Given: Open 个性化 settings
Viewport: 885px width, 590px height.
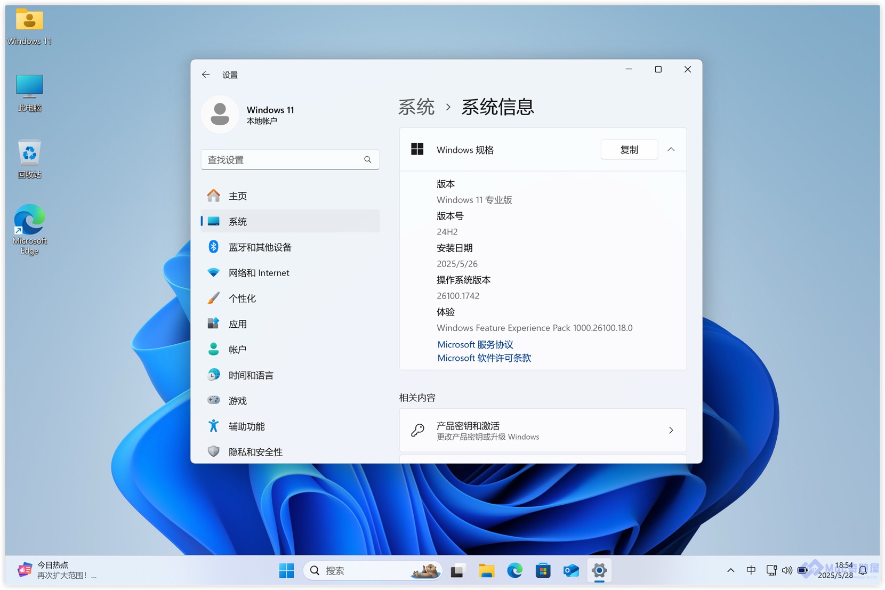Looking at the screenshot, I should click(x=290, y=298).
